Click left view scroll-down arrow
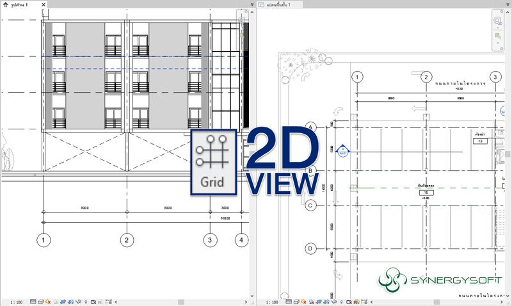The height and width of the screenshot is (306, 512). click(x=252, y=296)
